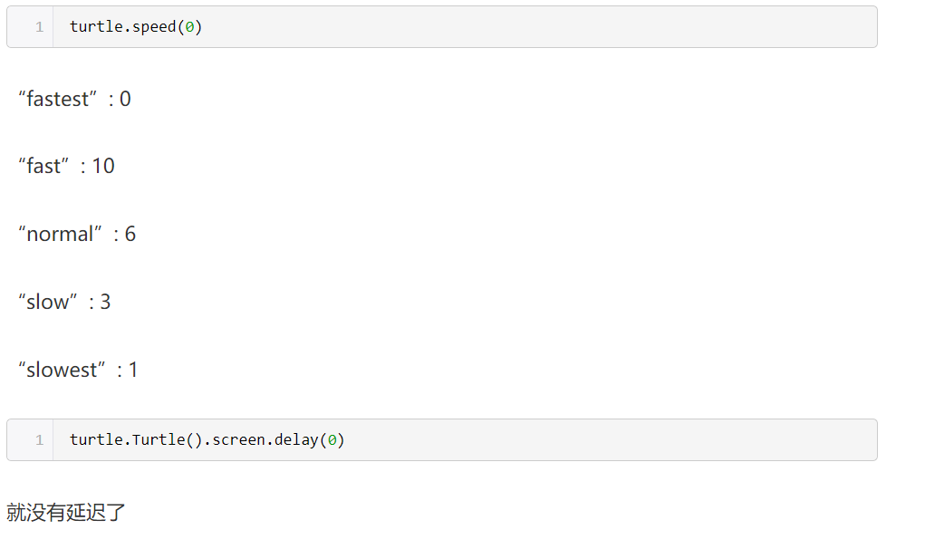Click empty area of first code block
Image resolution: width=925 pixels, height=549 pixels.
pyautogui.click(x=531, y=27)
